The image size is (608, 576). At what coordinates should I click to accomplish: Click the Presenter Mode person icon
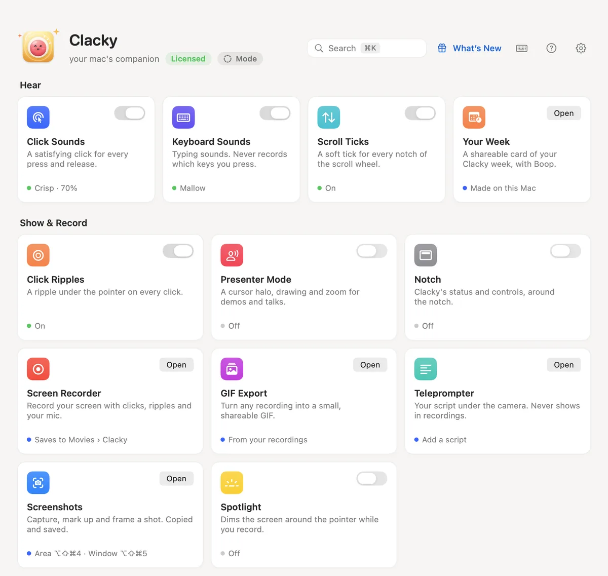[x=232, y=255]
